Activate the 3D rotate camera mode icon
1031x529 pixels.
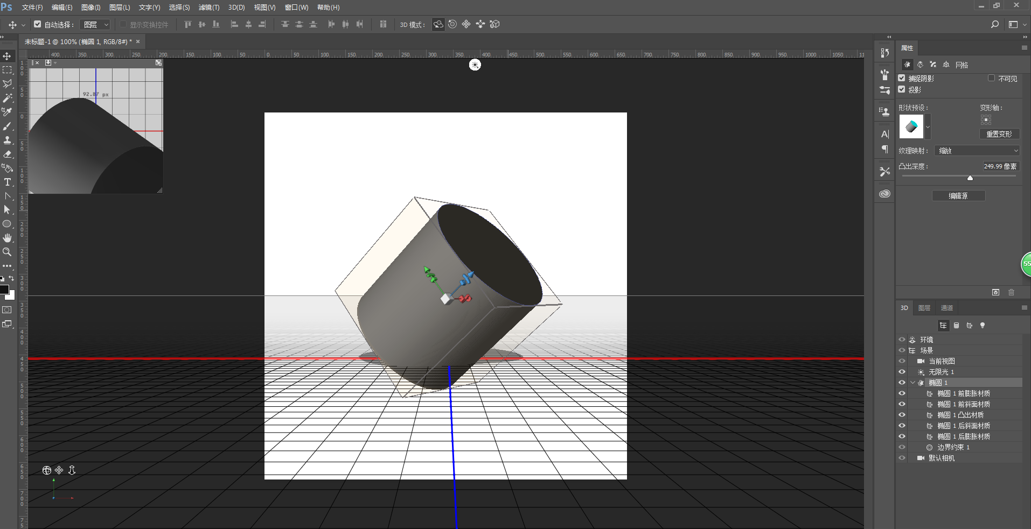tap(438, 24)
